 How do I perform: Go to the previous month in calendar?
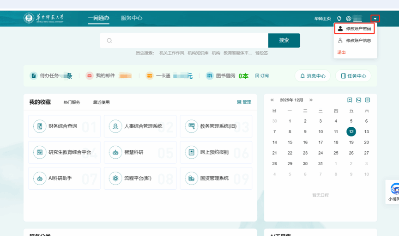[272, 100]
